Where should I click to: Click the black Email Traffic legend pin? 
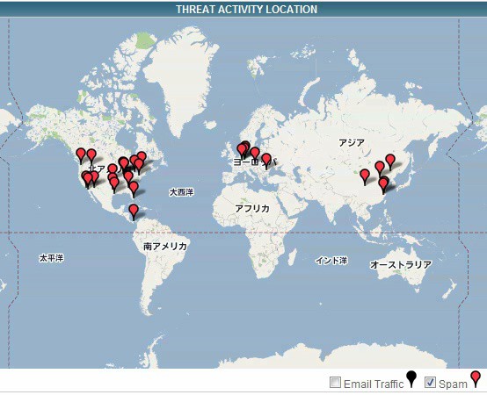(411, 379)
